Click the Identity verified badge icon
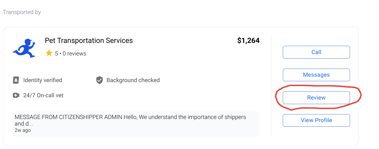This screenshot has width=379, height=149. click(x=16, y=80)
